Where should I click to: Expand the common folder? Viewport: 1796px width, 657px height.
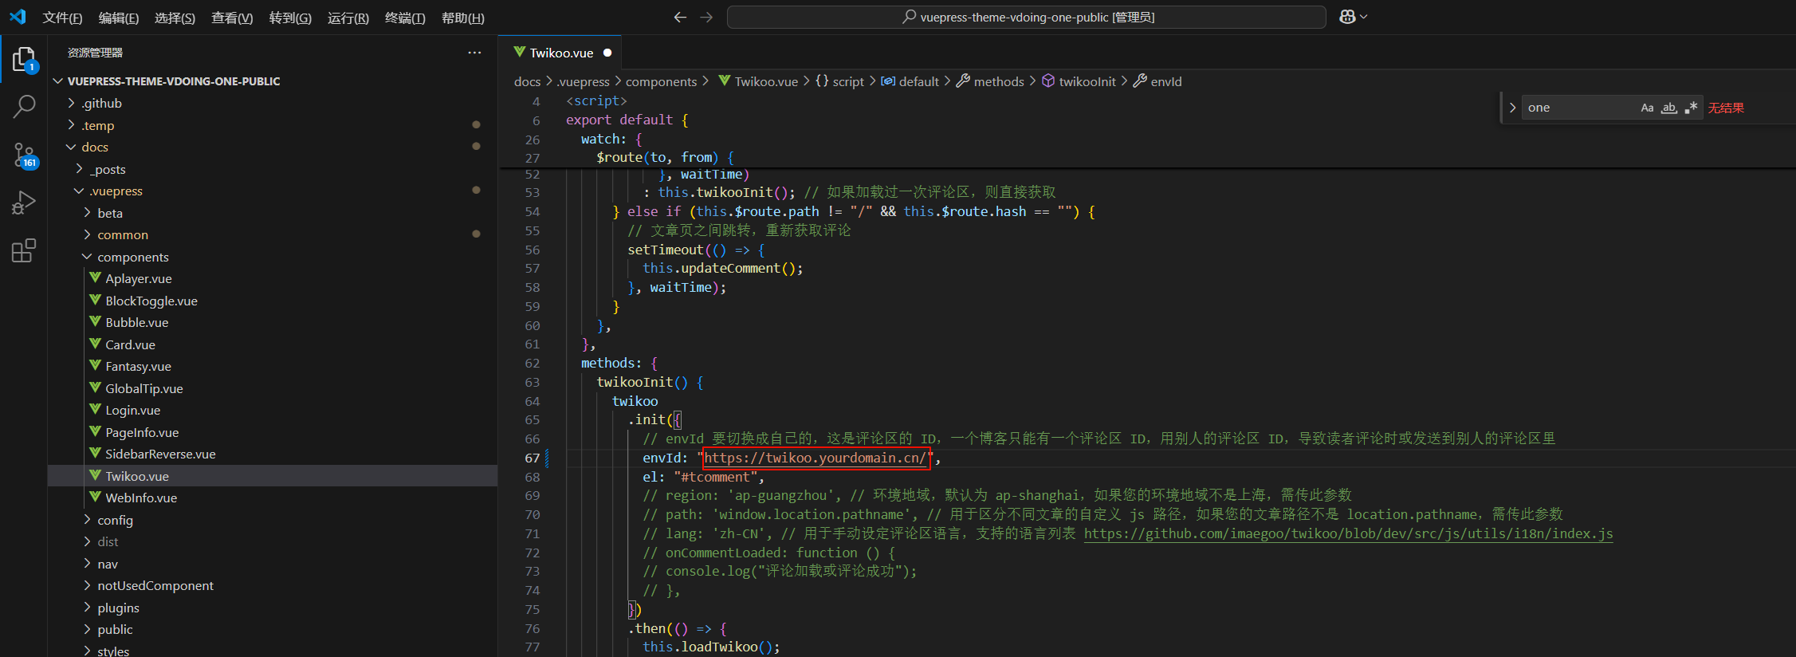[88, 234]
